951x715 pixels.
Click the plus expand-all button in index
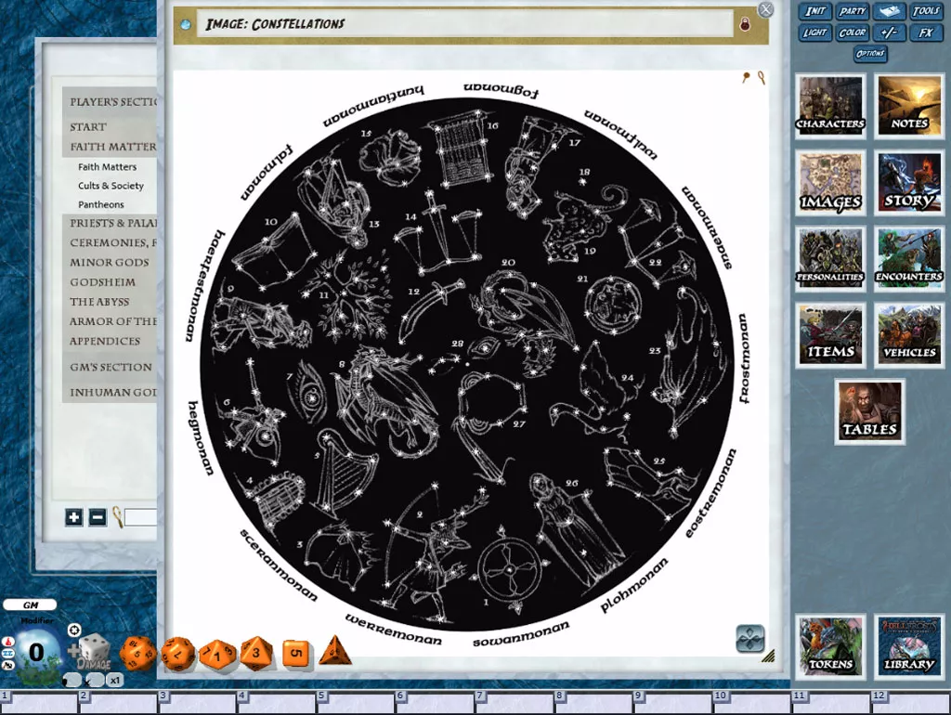pos(74,517)
